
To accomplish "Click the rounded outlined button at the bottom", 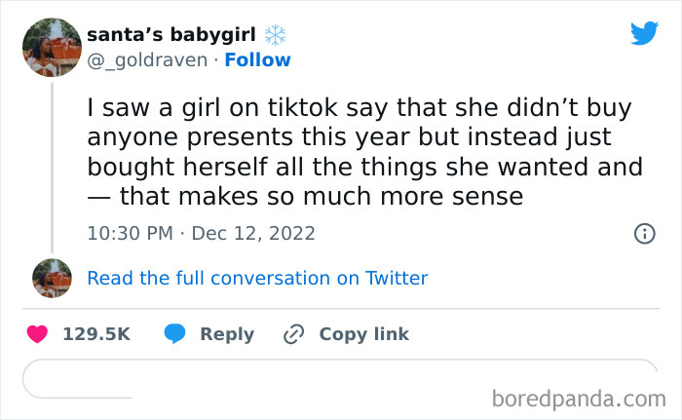I will click(x=341, y=378).
